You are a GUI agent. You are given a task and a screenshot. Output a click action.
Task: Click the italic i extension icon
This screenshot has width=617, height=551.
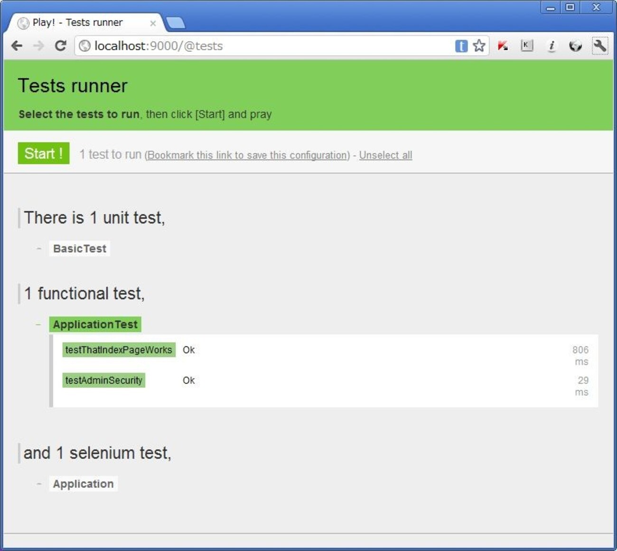pos(551,46)
